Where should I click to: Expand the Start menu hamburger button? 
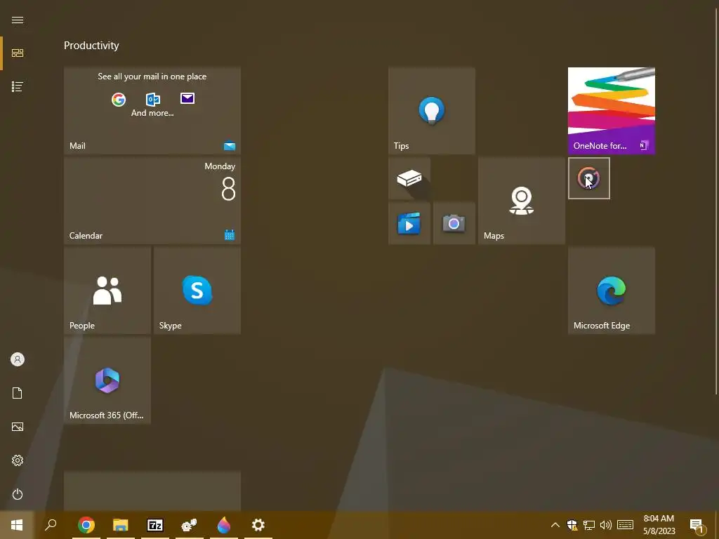click(x=18, y=20)
